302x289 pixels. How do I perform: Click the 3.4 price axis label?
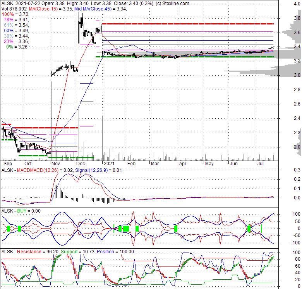click(297, 47)
